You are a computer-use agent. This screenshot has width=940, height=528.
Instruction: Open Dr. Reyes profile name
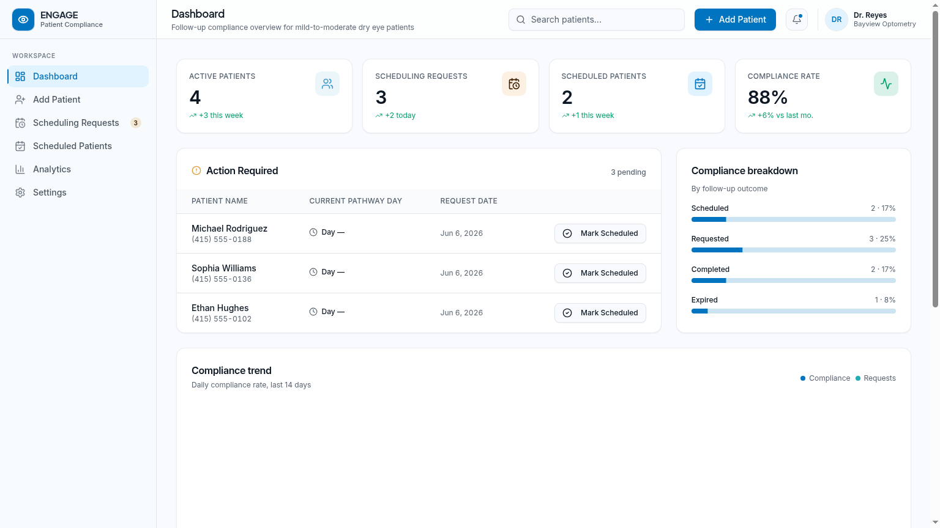[x=870, y=15]
